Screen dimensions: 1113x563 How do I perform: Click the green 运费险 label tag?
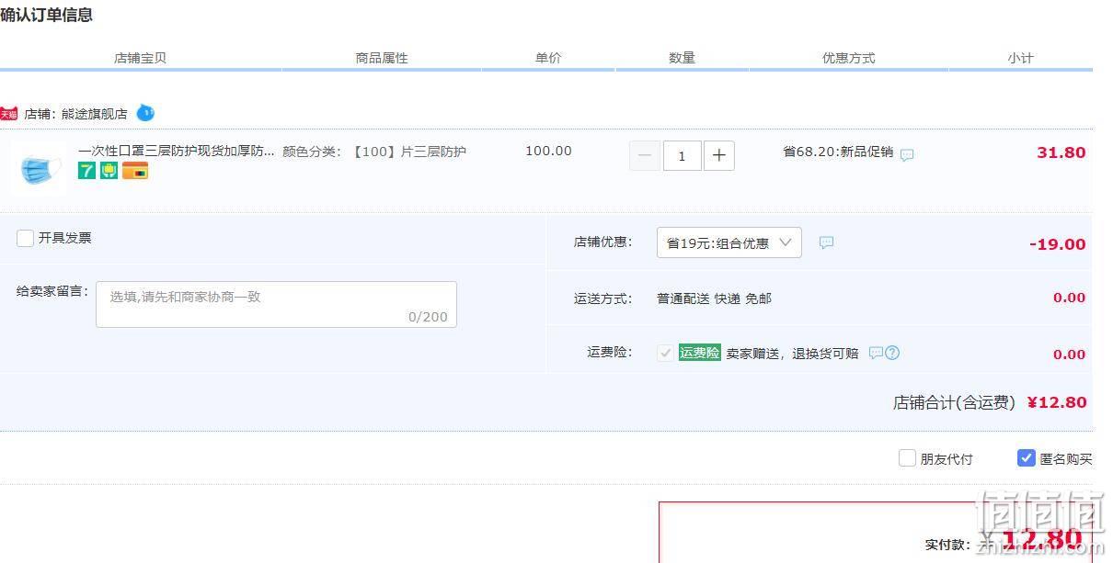(x=700, y=353)
